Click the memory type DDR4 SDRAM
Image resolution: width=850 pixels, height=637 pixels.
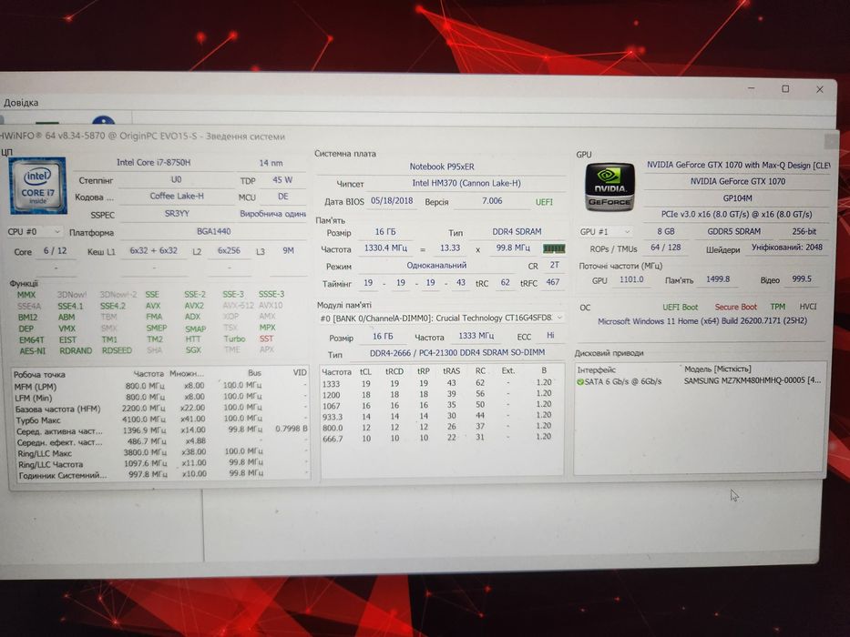pyautogui.click(x=517, y=231)
